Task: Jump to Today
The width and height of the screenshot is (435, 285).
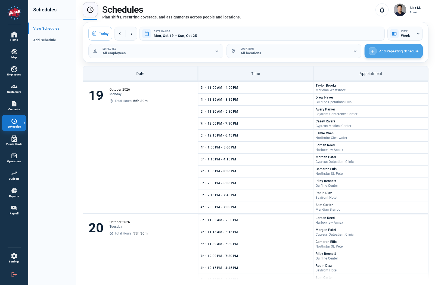Action: (x=100, y=34)
